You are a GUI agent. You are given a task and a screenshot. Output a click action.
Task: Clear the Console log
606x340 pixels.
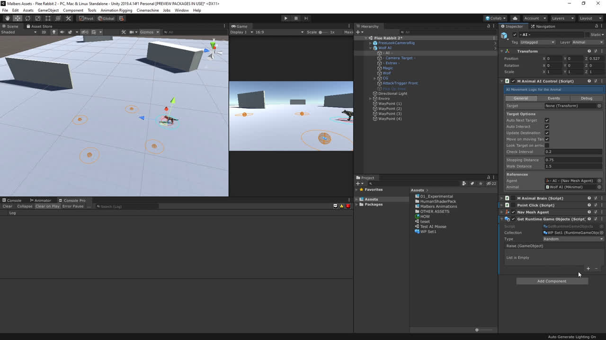click(7, 206)
